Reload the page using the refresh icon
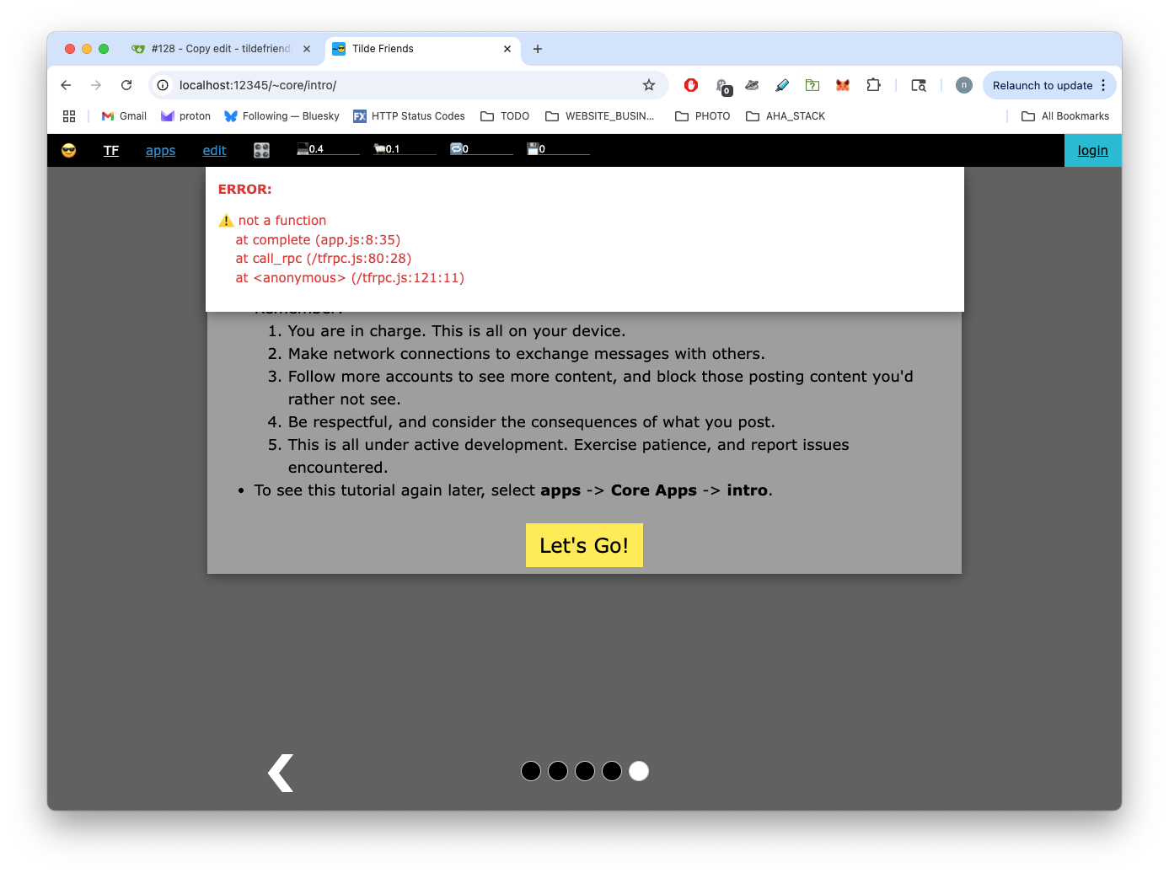The height and width of the screenshot is (873, 1169). click(x=126, y=85)
